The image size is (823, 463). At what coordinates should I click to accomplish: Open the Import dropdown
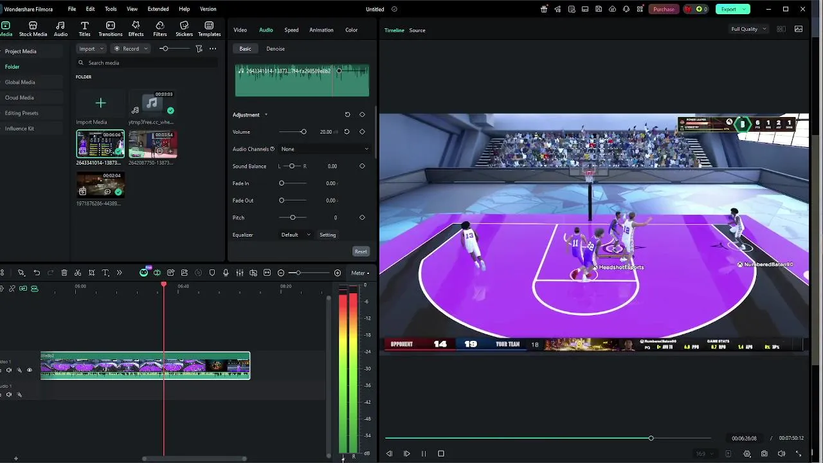pos(91,48)
